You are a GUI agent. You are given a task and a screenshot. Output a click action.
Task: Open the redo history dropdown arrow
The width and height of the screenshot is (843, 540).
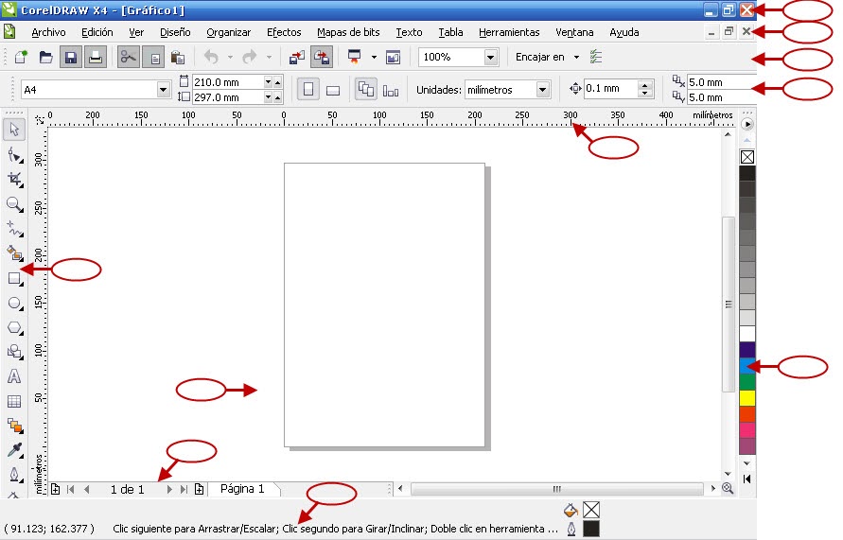point(269,57)
